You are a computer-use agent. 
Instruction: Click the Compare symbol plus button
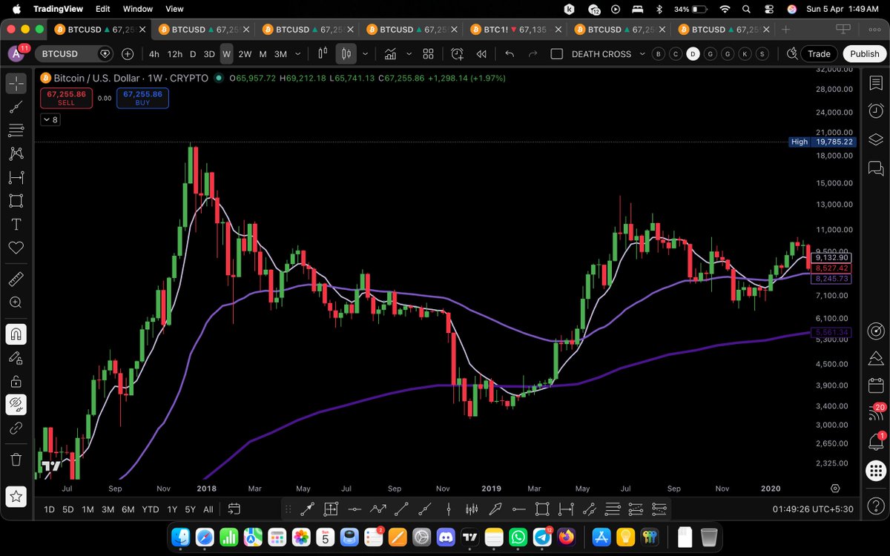click(x=128, y=54)
